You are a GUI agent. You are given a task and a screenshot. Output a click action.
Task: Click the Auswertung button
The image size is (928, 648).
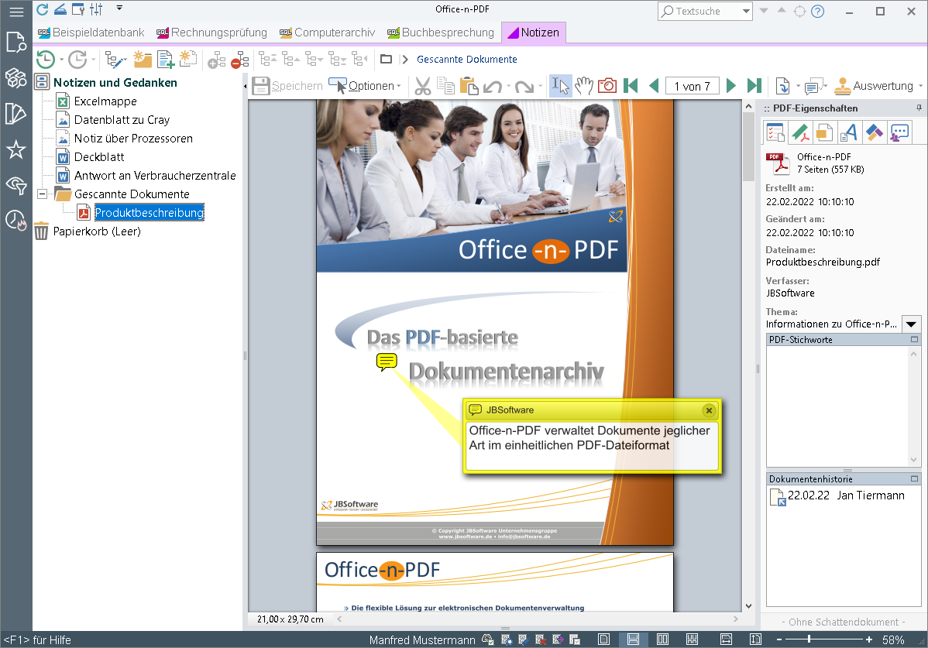tap(878, 86)
